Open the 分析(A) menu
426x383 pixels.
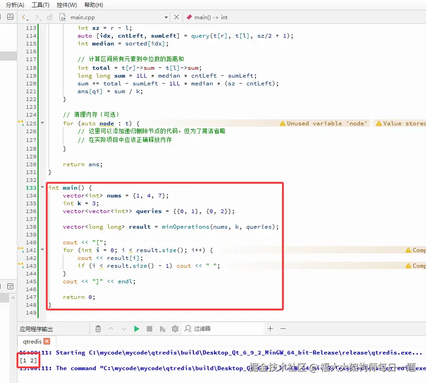point(15,5)
